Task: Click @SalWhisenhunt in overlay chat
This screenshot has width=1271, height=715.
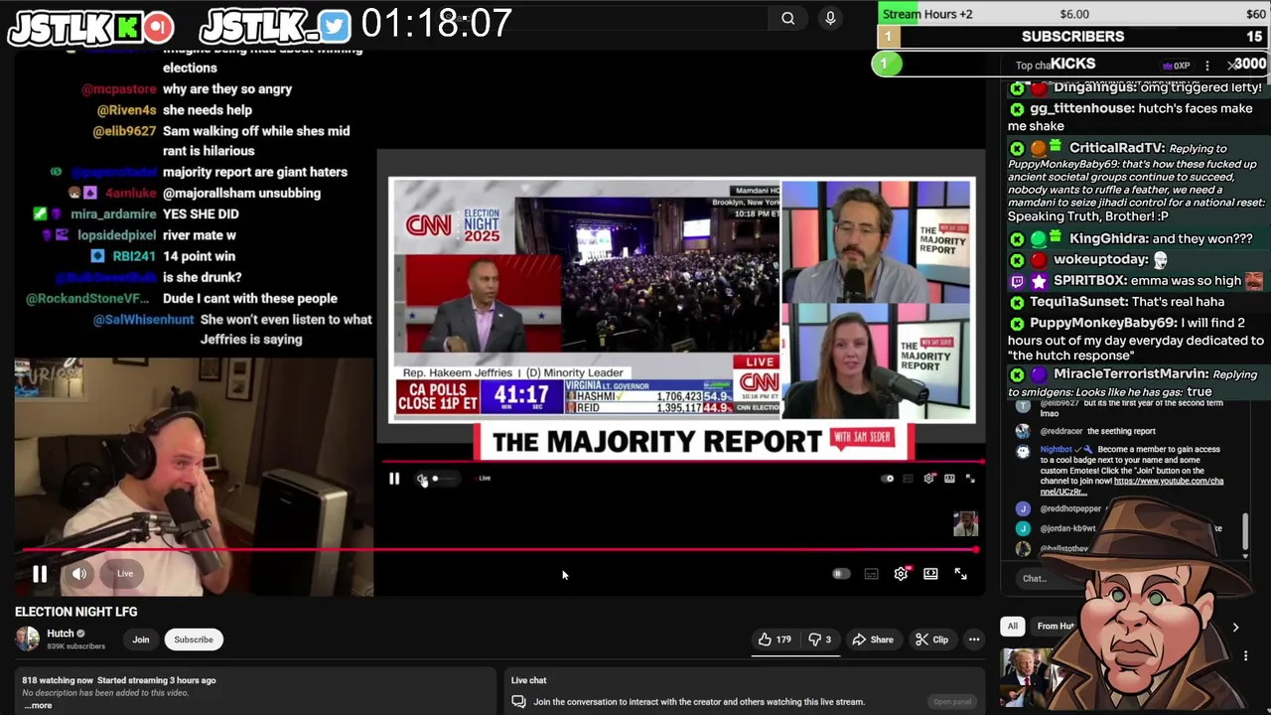Action: point(143,320)
